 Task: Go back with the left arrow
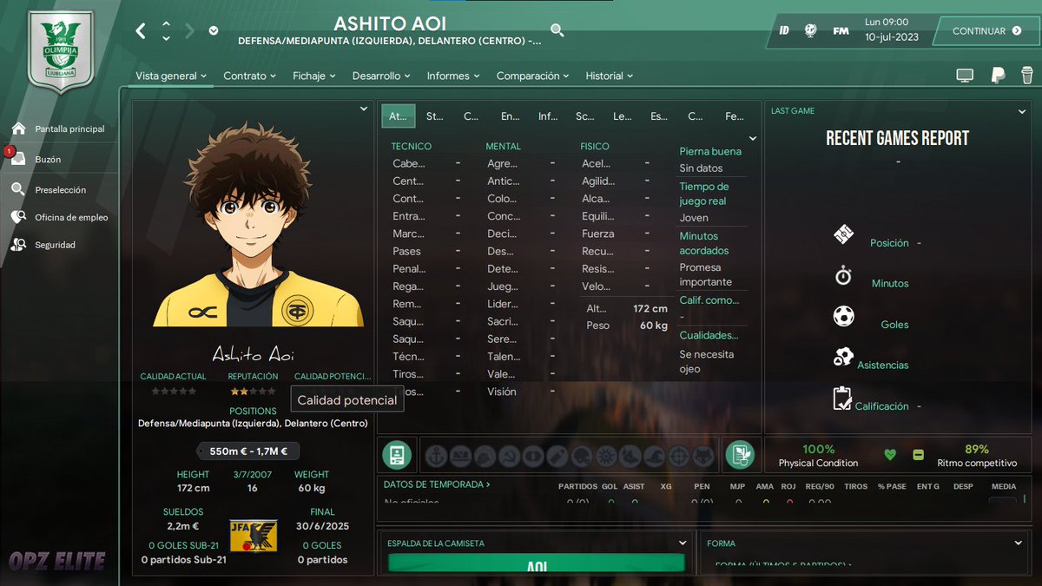point(141,31)
